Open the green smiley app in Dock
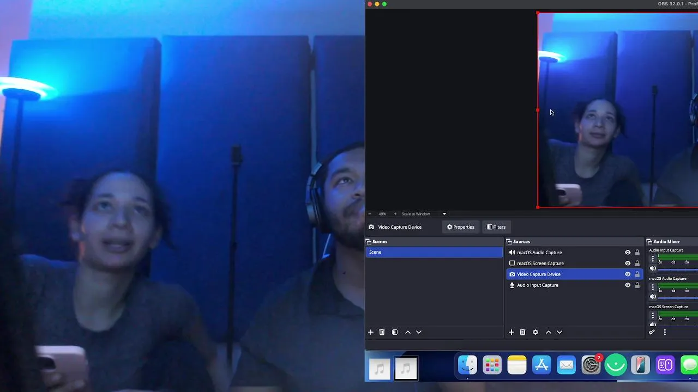 tap(616, 365)
